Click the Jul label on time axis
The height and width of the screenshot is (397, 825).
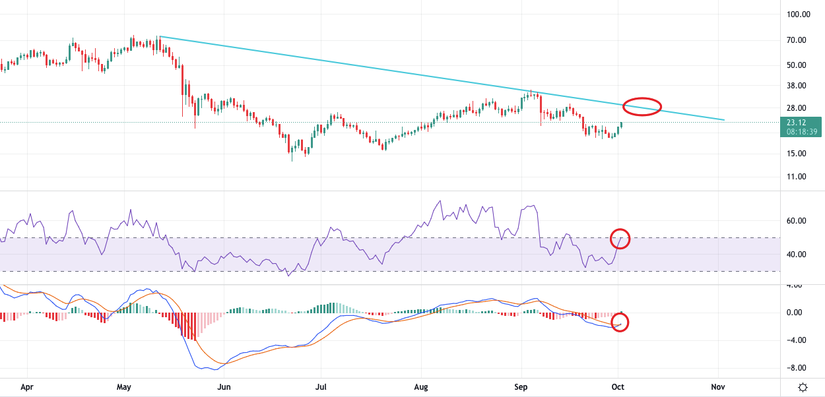point(321,388)
